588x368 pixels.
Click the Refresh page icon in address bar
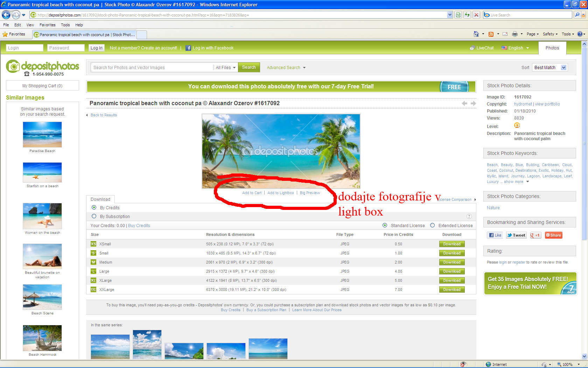tap(467, 15)
